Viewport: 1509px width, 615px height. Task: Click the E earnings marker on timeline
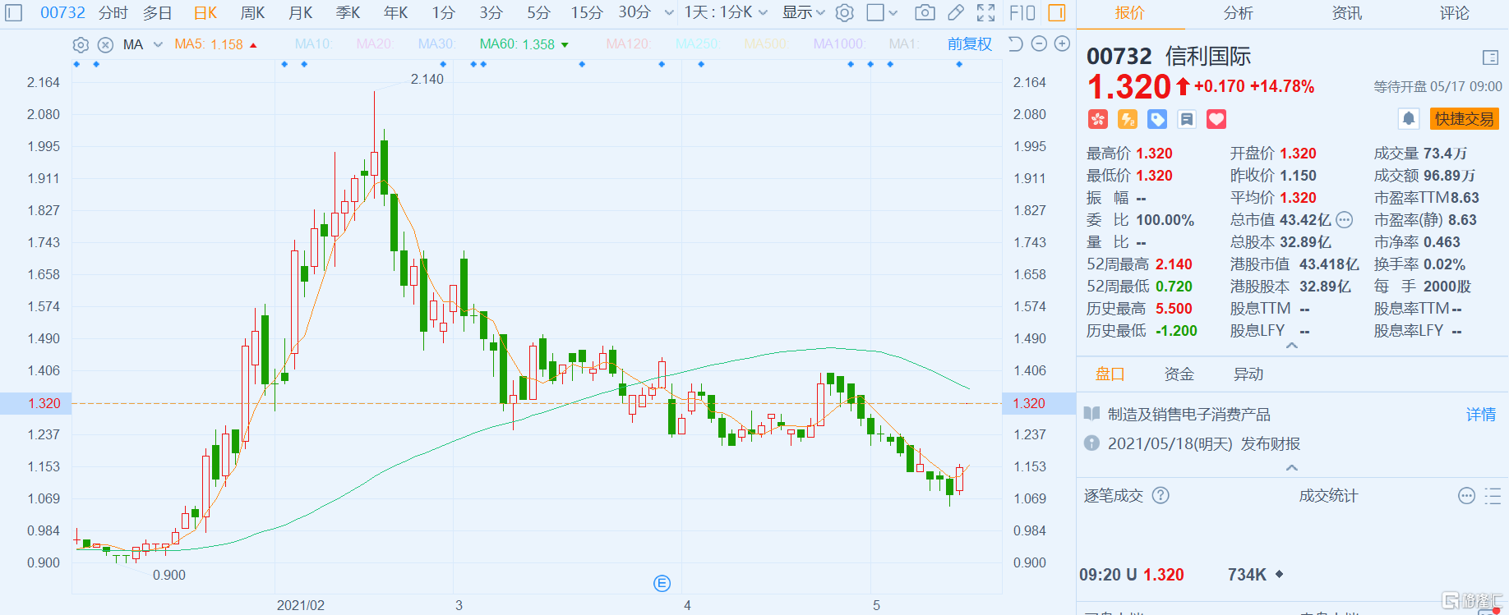click(662, 583)
